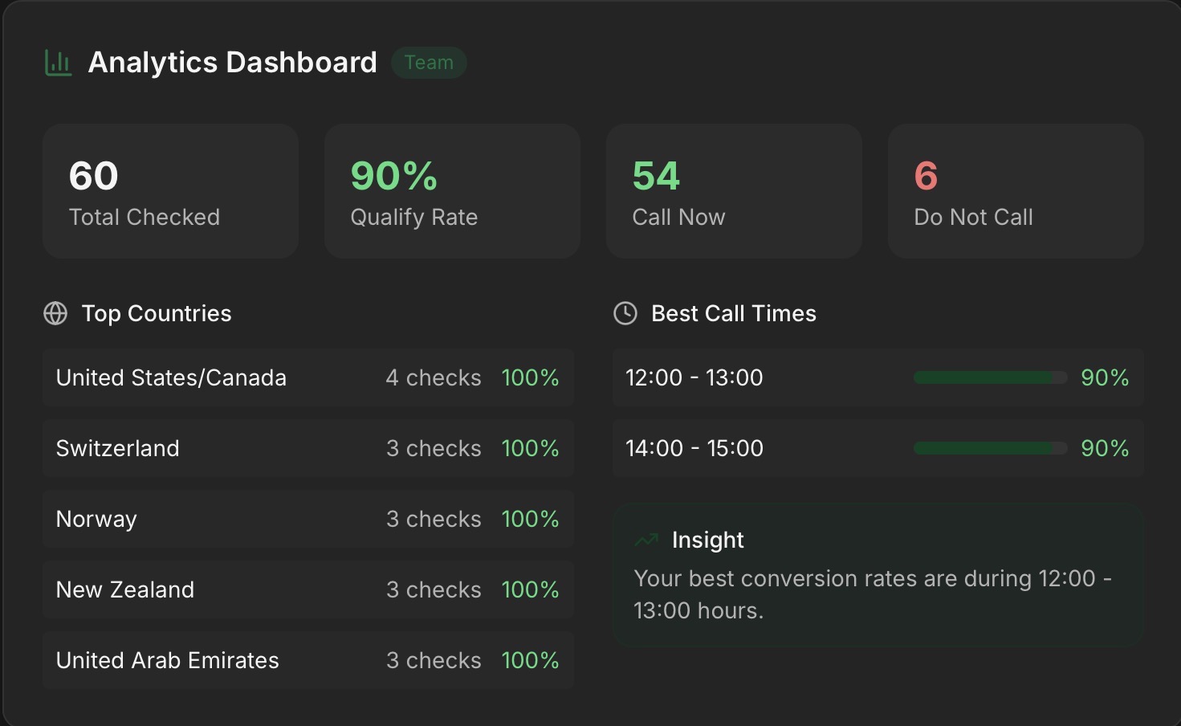Click the clock icon beside Best Call Times
Image resolution: width=1181 pixels, height=726 pixels.
coord(625,313)
